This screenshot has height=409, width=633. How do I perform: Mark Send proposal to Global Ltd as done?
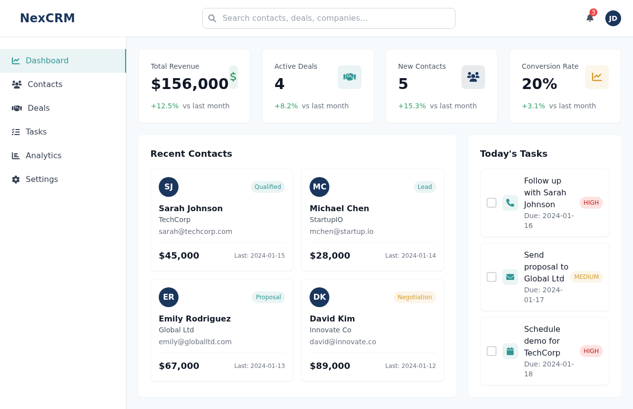[x=491, y=276]
